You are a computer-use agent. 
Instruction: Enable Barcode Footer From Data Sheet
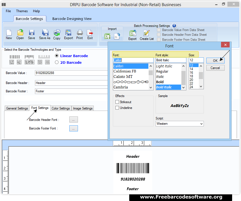(159, 39)
